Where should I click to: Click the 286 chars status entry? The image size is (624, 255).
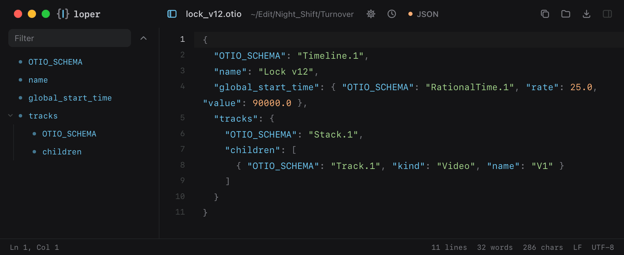[543, 247]
